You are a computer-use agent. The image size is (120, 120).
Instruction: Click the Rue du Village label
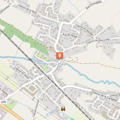[70, 35]
